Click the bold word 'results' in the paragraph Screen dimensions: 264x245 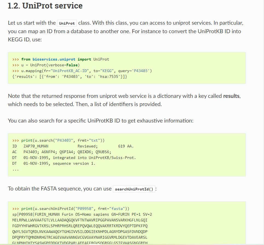point(231,96)
